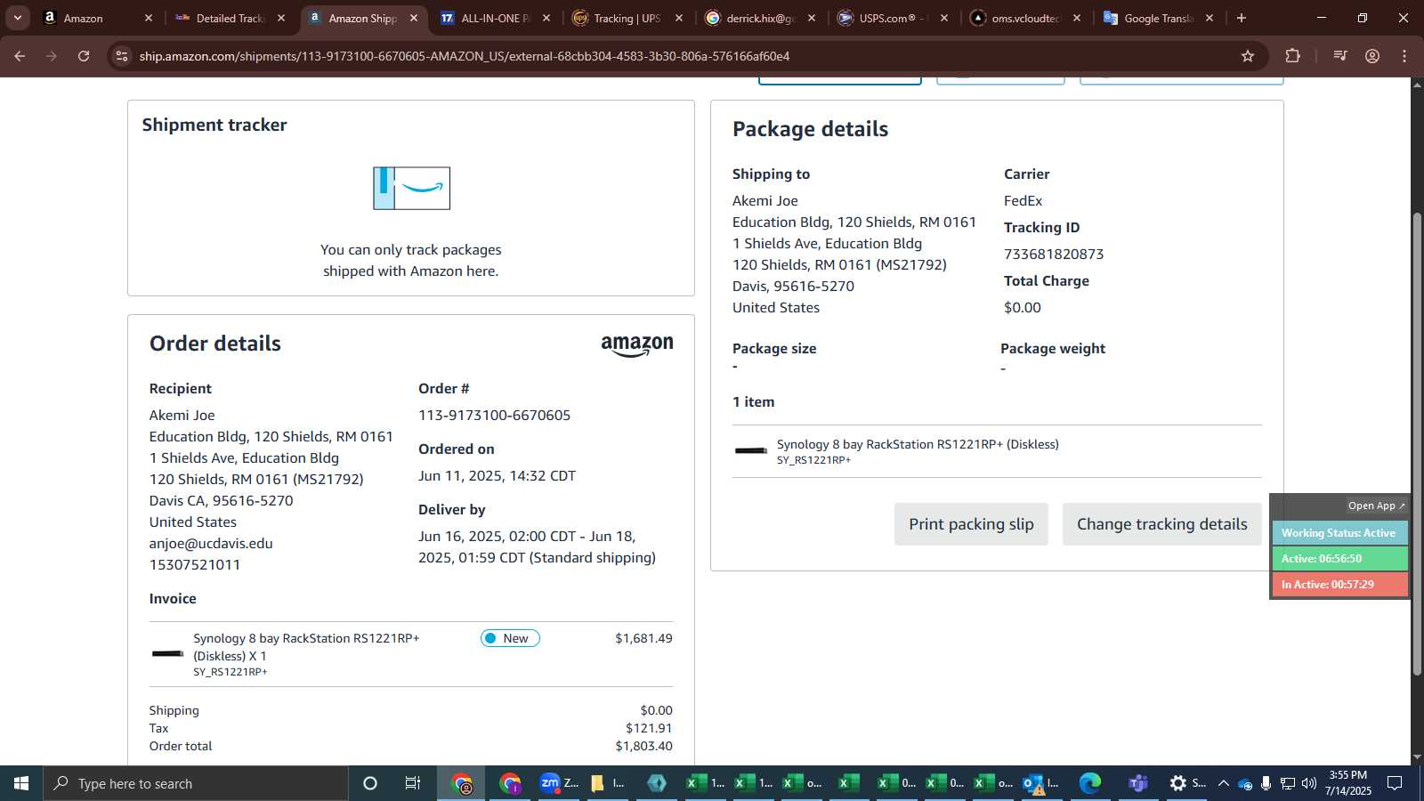Open File Explorer from the taskbar
Image resolution: width=1424 pixels, height=801 pixels.
pyautogui.click(x=607, y=783)
